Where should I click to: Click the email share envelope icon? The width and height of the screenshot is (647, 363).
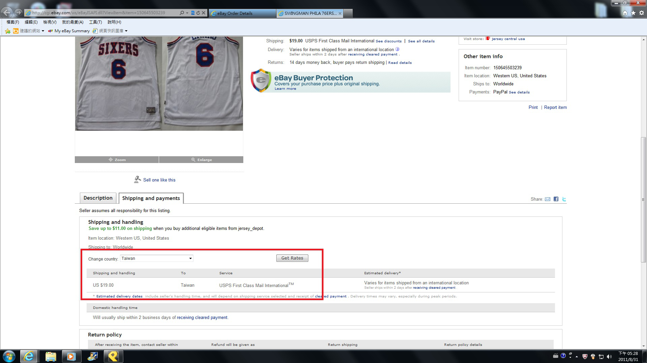[x=548, y=199]
